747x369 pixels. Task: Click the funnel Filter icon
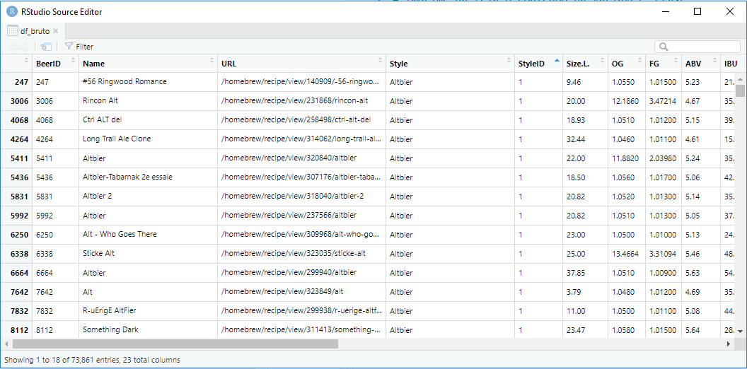(69, 47)
